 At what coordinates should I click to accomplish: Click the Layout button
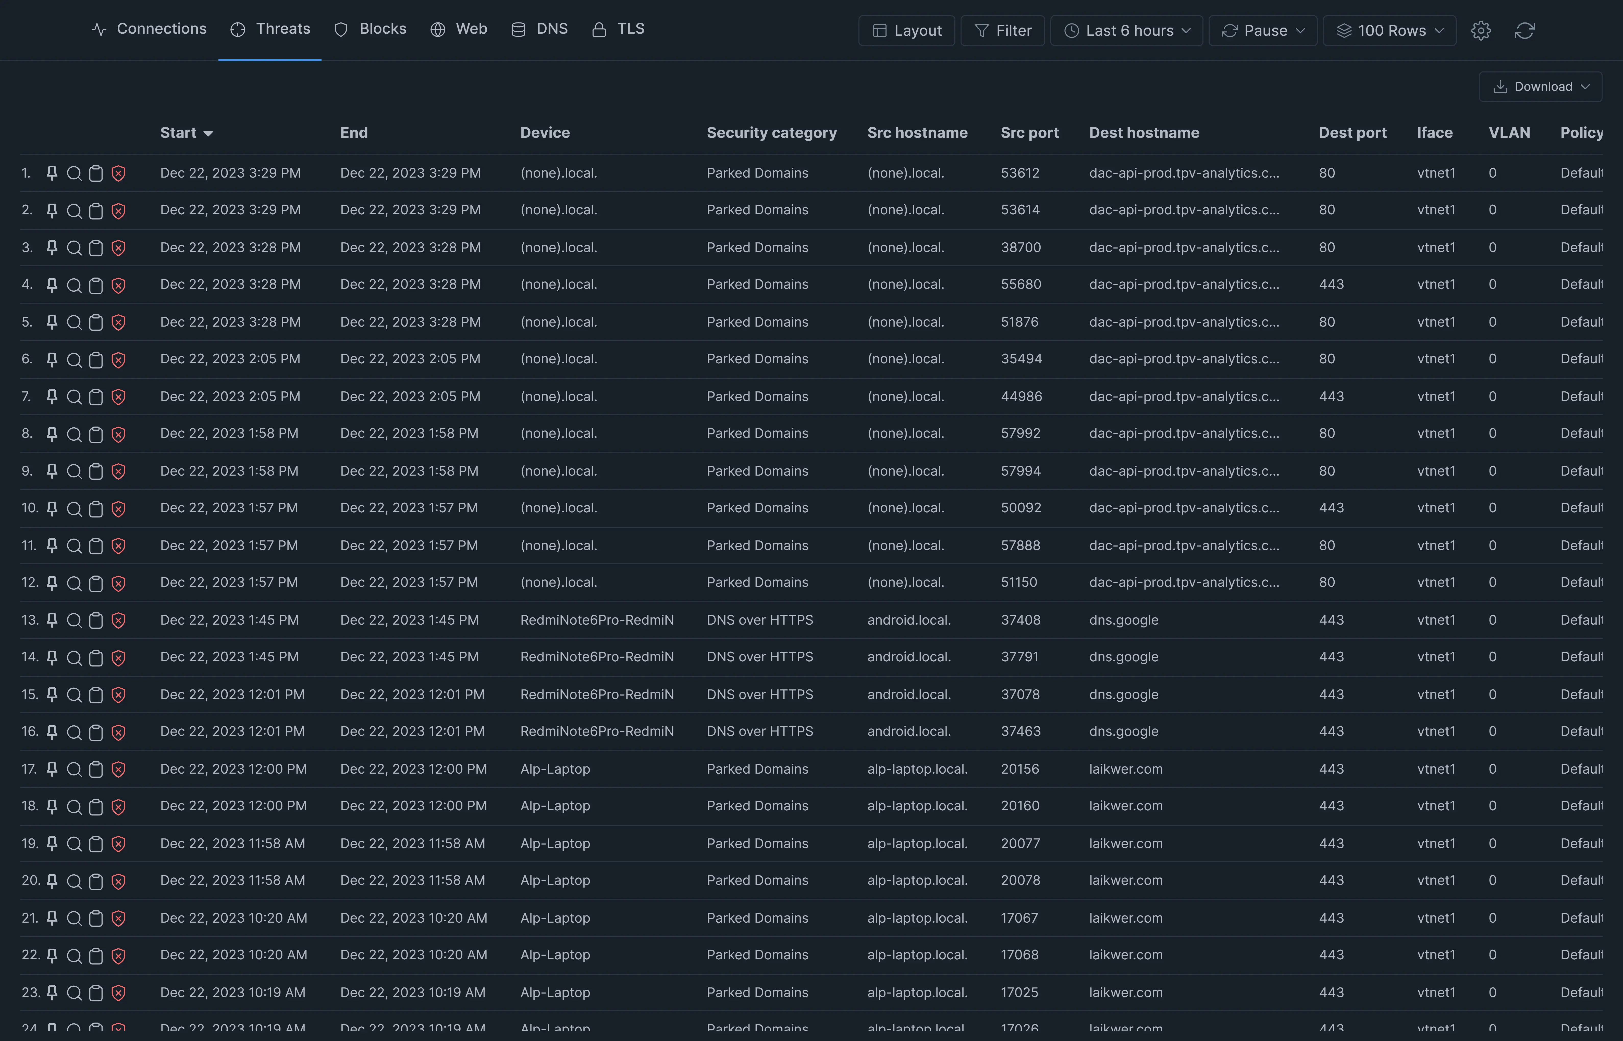[906, 30]
